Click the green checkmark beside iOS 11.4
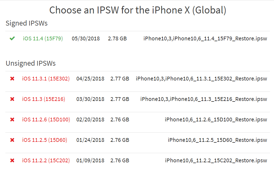The image size is (274, 172). tap(12, 38)
